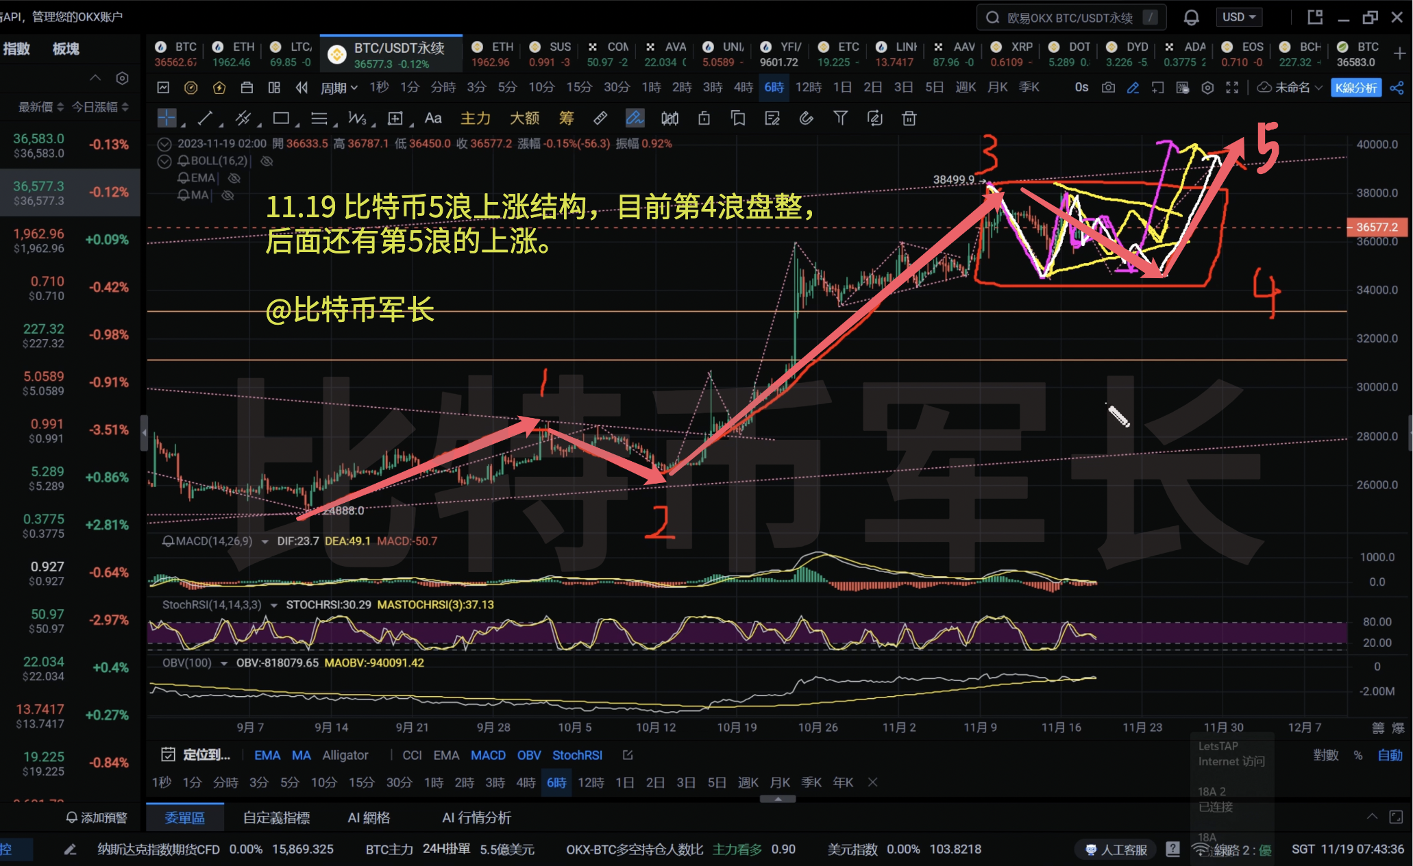Open the notifications bell icon
1413x866 pixels.
pyautogui.click(x=1192, y=18)
